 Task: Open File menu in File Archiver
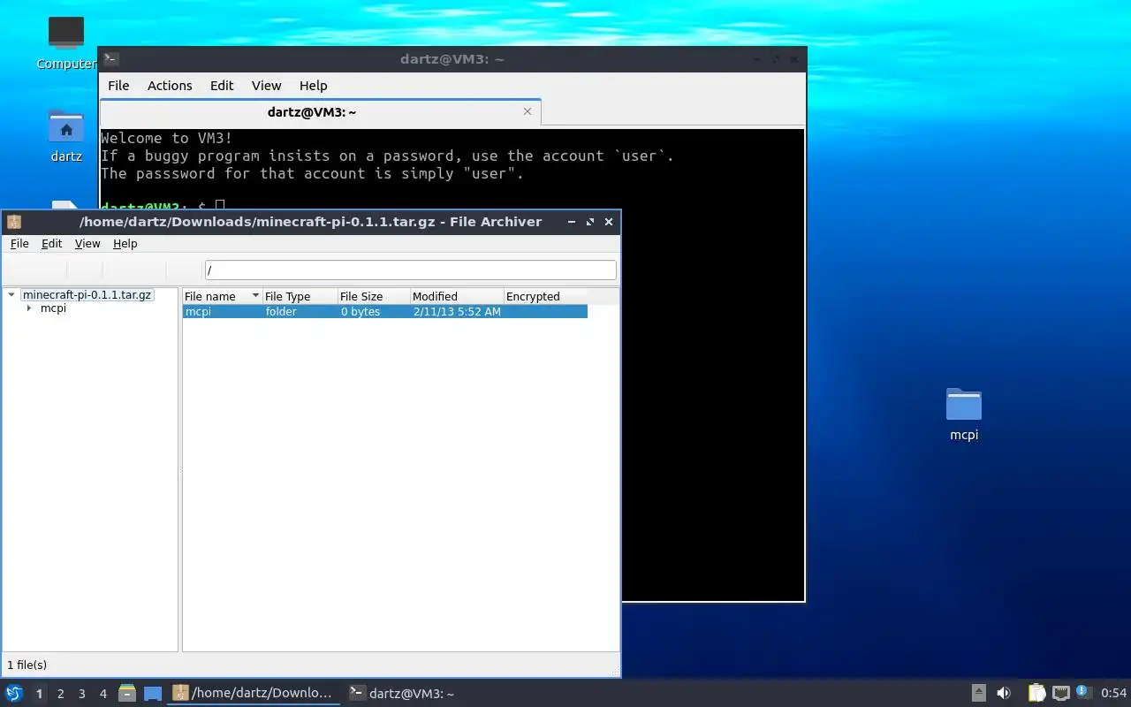pyautogui.click(x=19, y=243)
